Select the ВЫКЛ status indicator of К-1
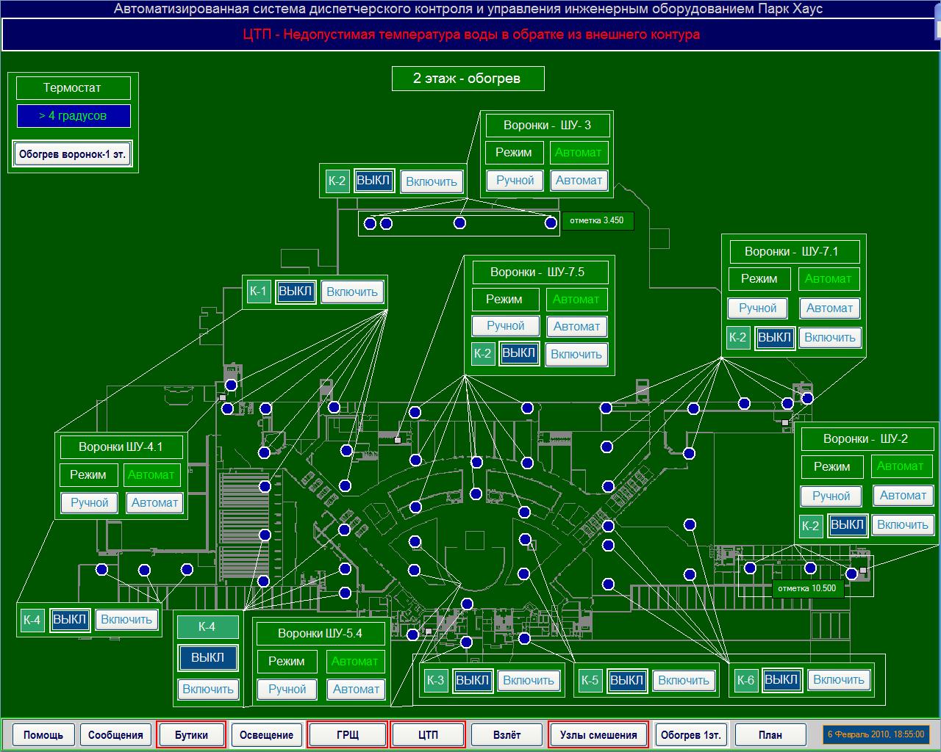The width and height of the screenshot is (941, 752). [296, 292]
